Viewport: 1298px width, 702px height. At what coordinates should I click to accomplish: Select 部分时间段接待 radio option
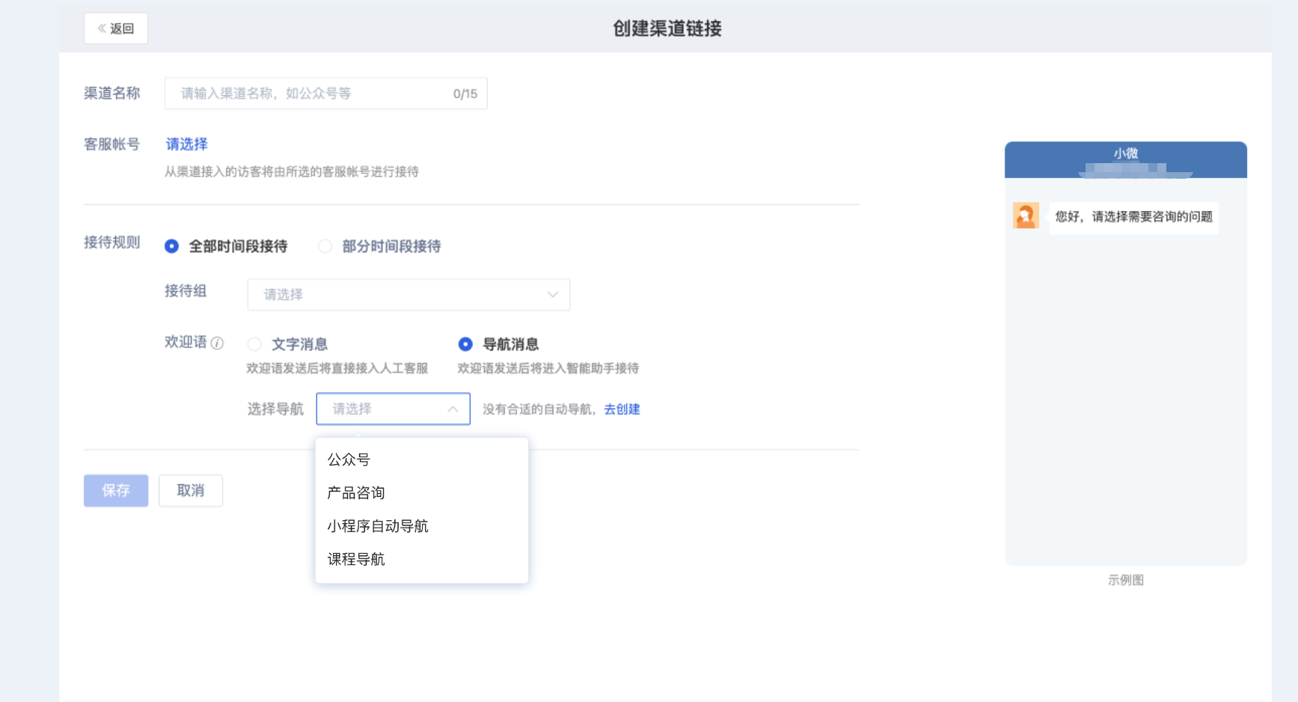click(379, 246)
